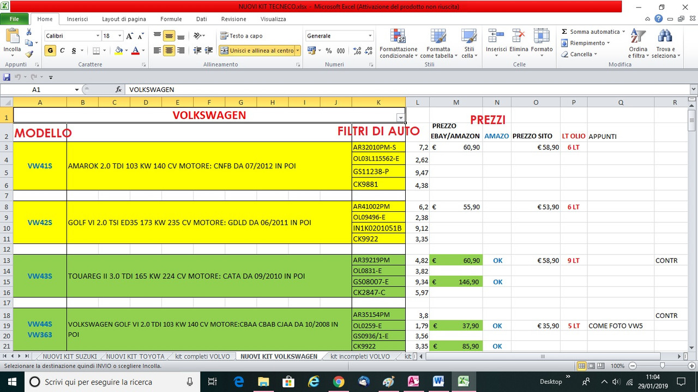Switch to Page Layout view icon in status bar
698x392 pixels.
592,366
